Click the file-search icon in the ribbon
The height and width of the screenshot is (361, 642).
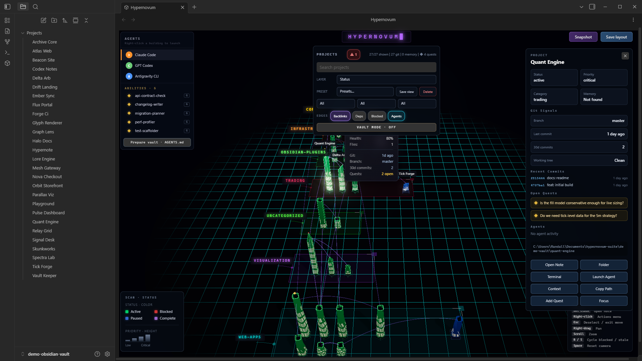(7, 31)
